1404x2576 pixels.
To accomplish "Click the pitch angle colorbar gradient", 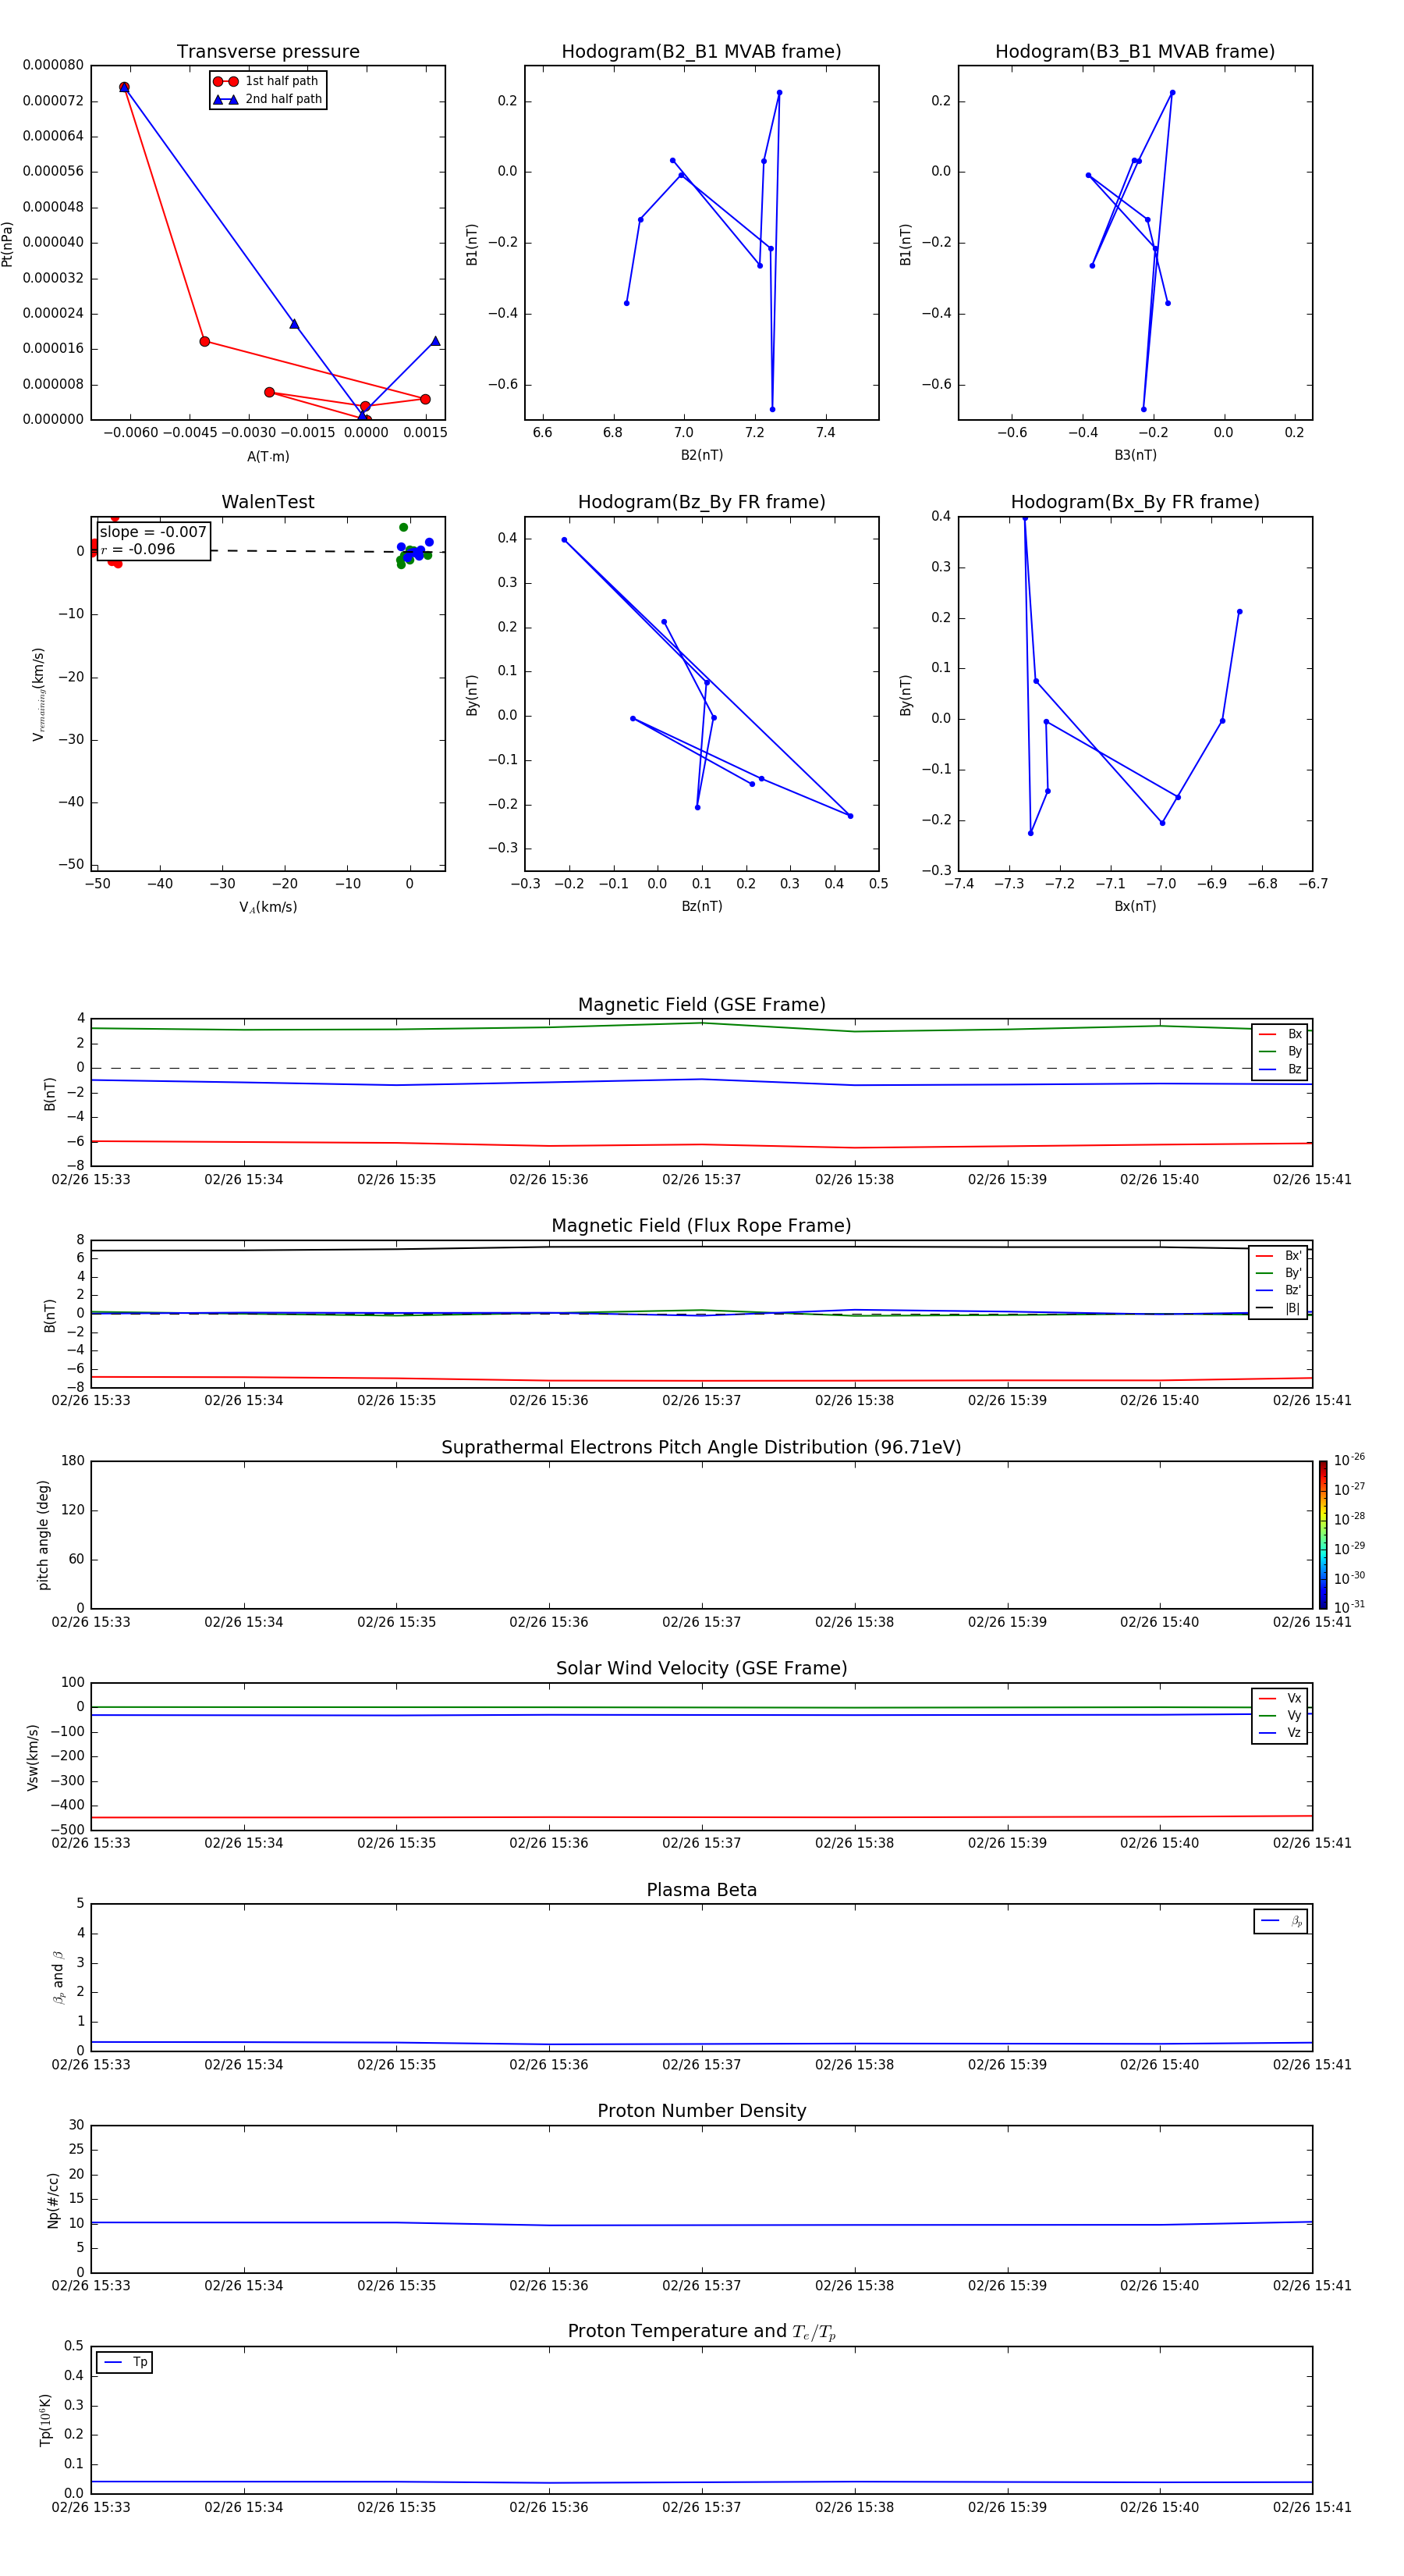I will (1323, 1535).
